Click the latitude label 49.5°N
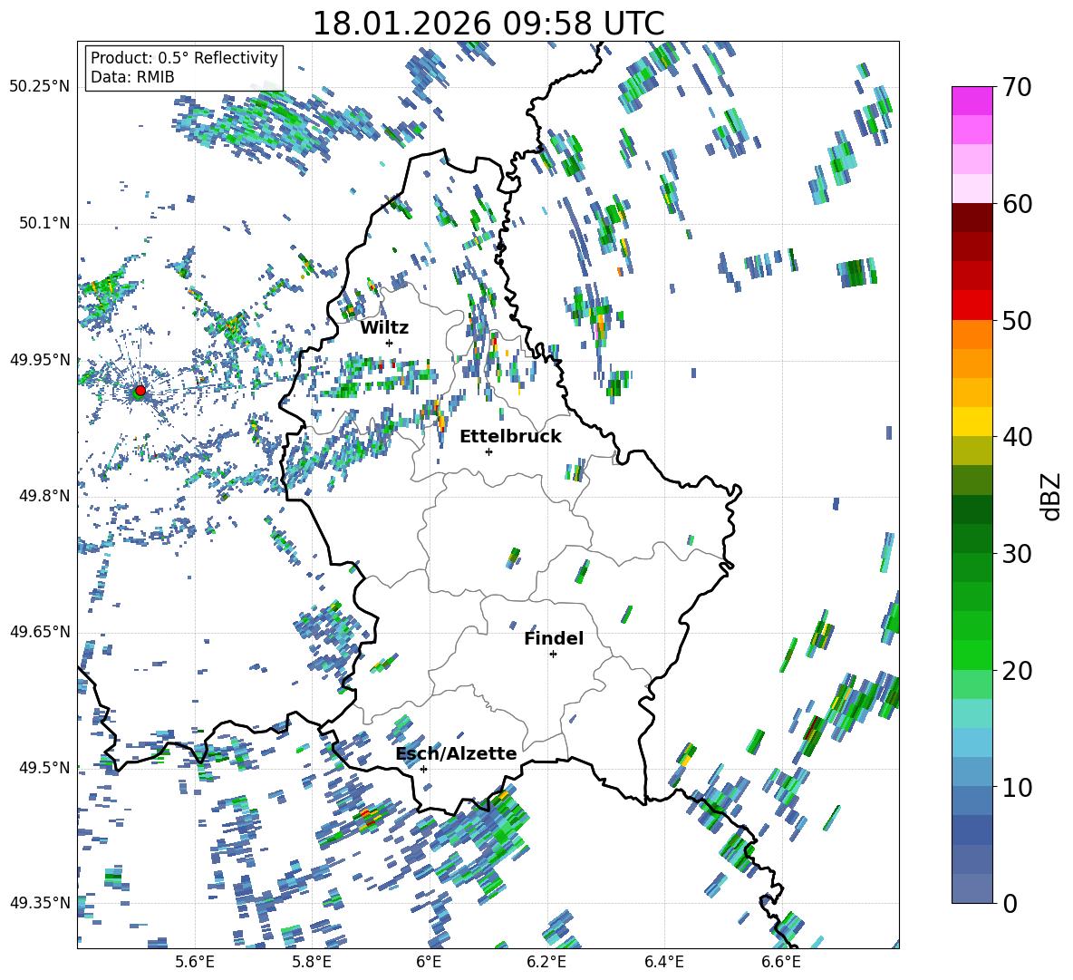Viewport: 1073px width, 980px height. point(44,768)
